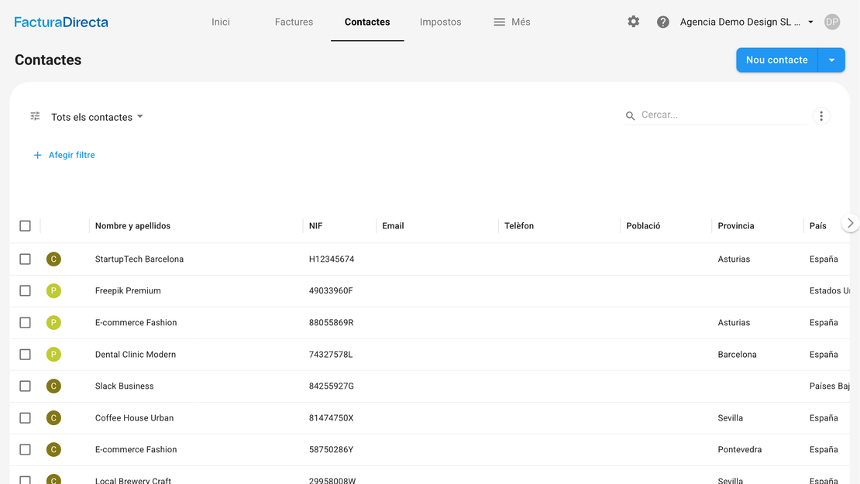Image resolution: width=860 pixels, height=484 pixels.
Task: Focus the Cercar search field
Action: (722, 115)
